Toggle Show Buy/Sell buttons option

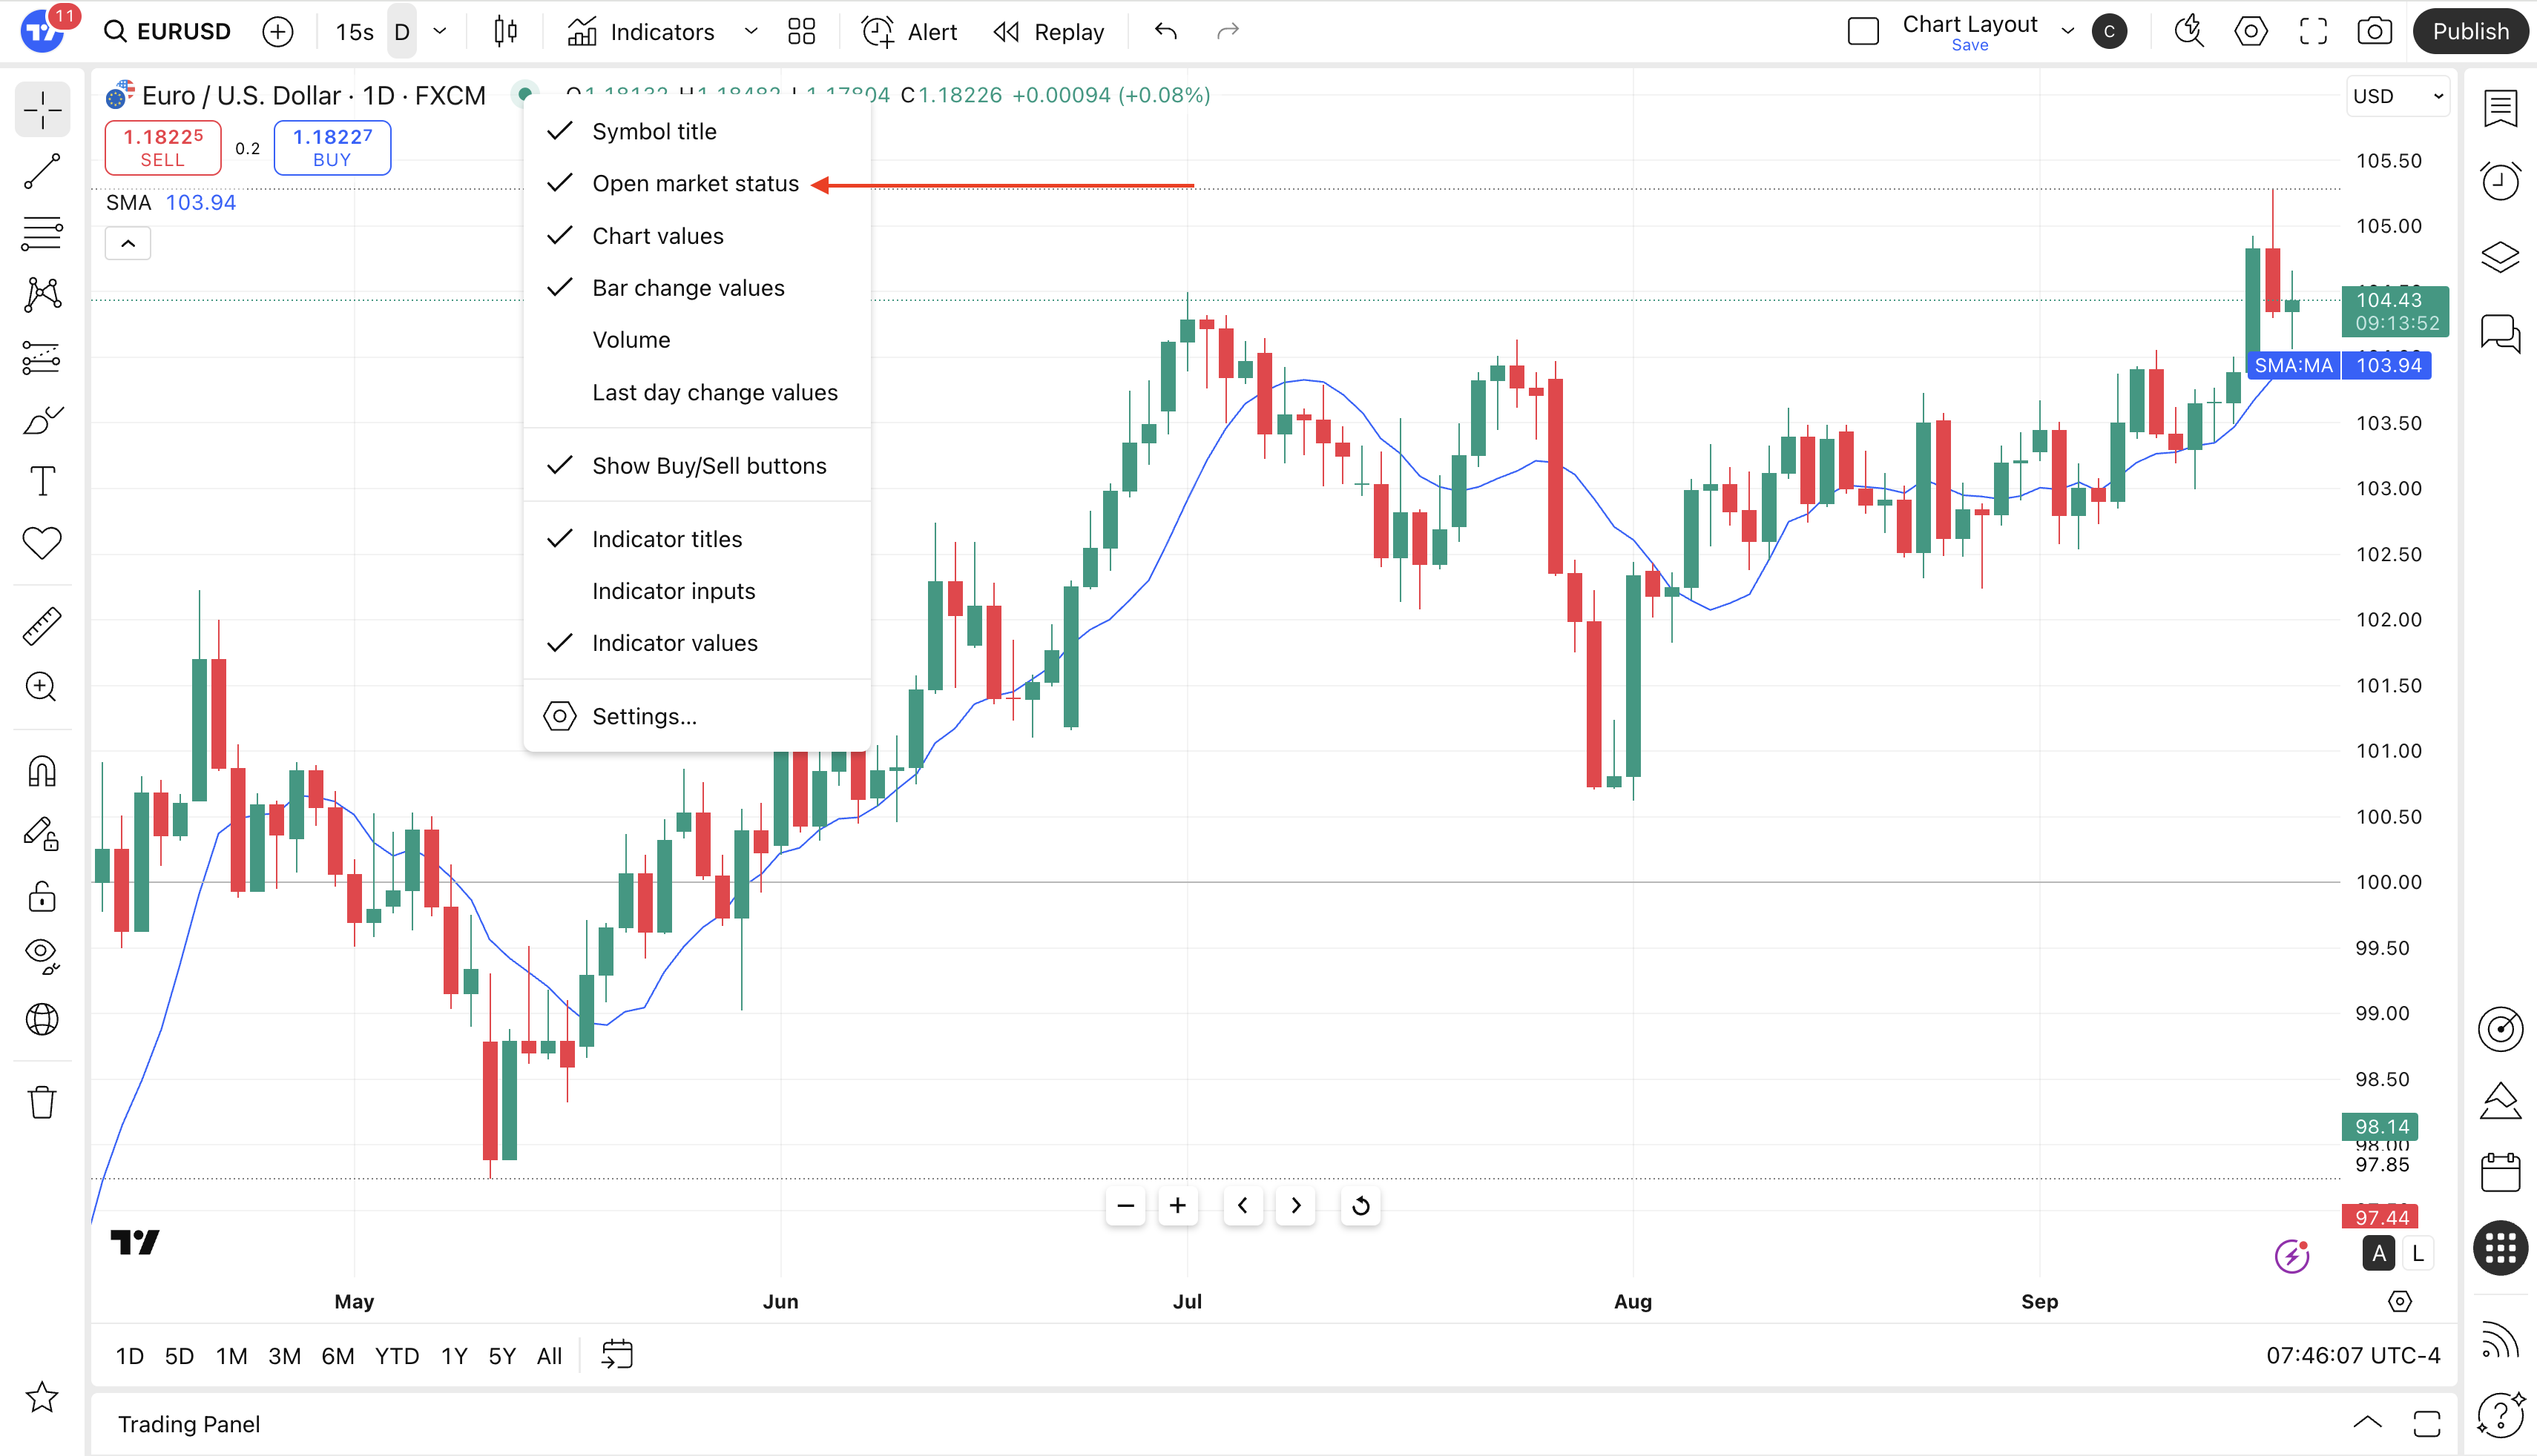click(x=708, y=466)
